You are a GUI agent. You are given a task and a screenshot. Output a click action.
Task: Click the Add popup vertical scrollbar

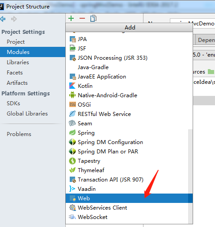click(190, 176)
